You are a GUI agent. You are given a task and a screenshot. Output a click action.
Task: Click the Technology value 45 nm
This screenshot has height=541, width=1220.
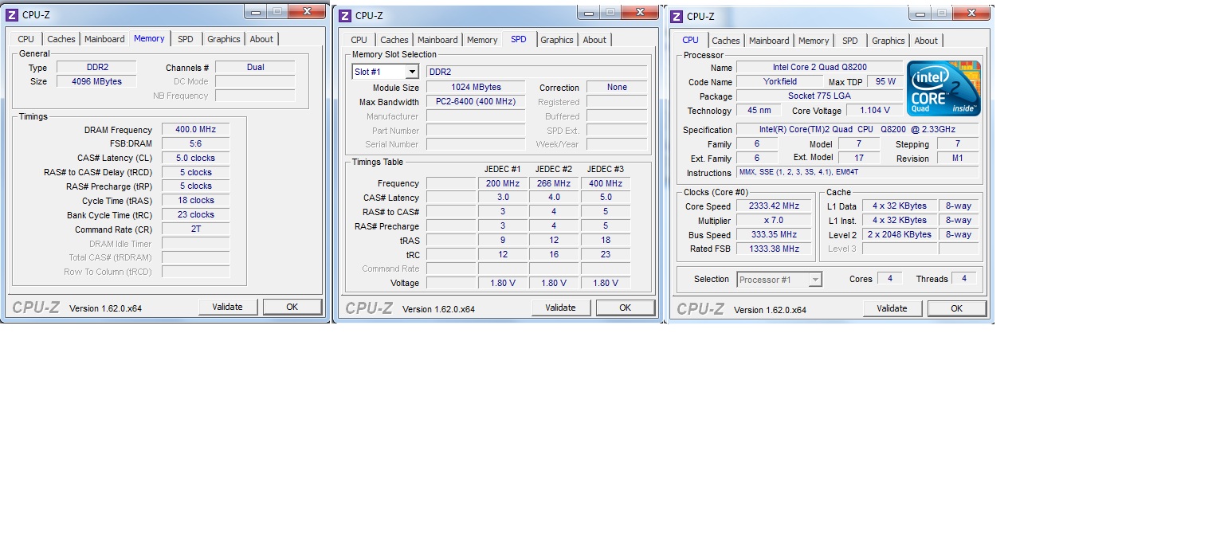coord(759,110)
